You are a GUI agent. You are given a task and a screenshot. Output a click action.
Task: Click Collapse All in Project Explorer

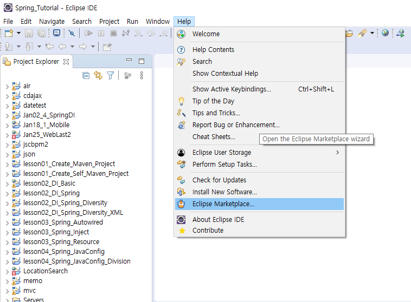(x=86, y=76)
